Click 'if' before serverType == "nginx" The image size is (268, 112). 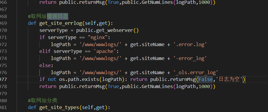[42, 37]
